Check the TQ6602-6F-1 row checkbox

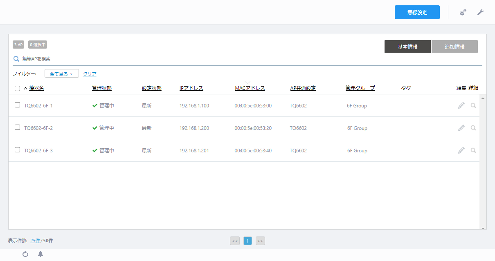[x=17, y=105]
